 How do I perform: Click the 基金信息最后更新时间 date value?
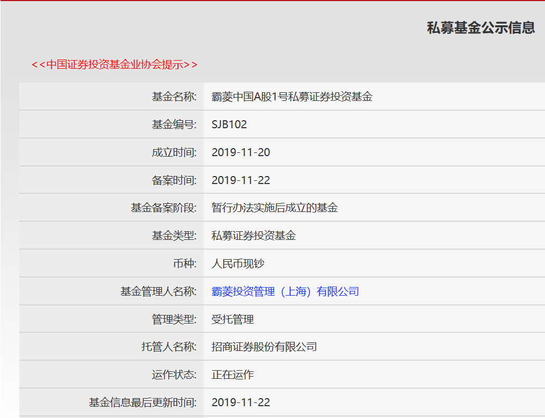(x=240, y=402)
